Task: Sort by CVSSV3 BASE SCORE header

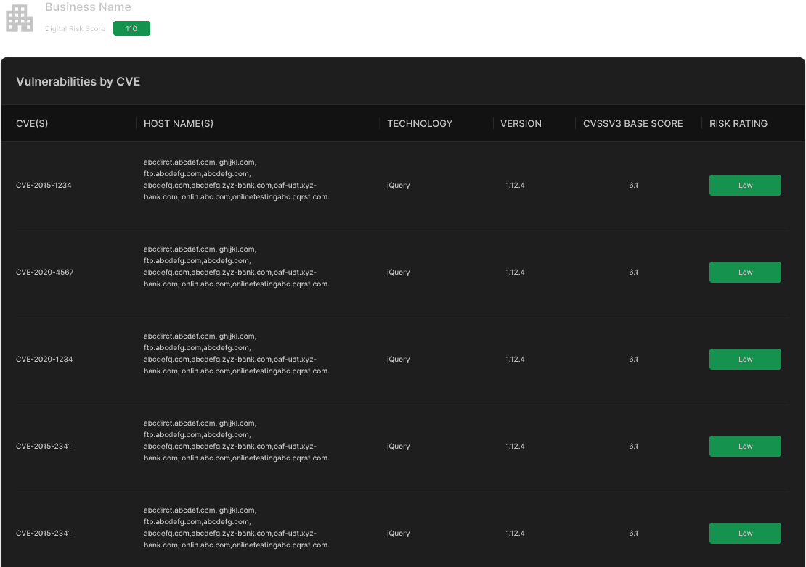Action: pyautogui.click(x=632, y=124)
